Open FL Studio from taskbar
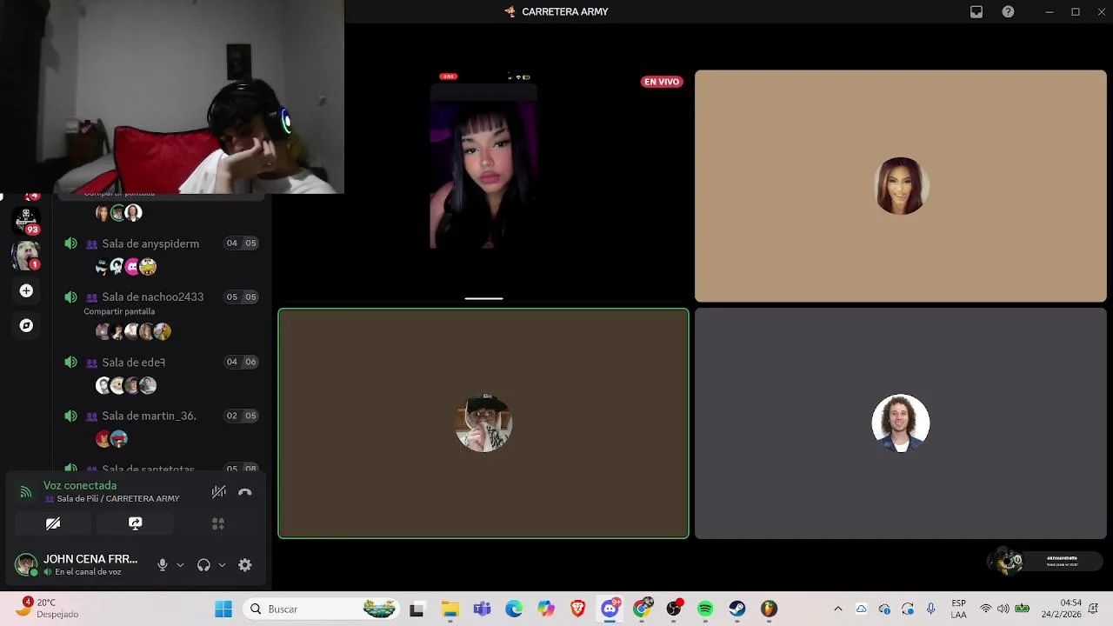1113x626 pixels. [x=770, y=609]
